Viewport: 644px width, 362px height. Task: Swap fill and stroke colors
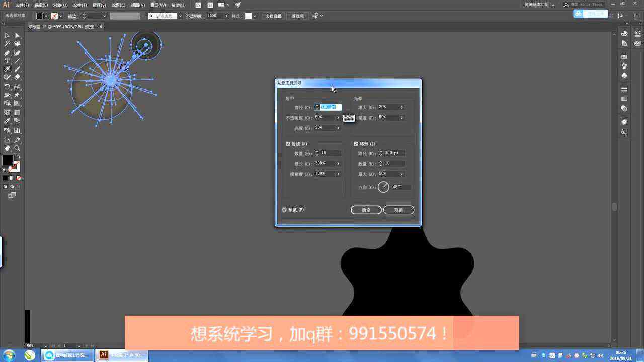19,157
